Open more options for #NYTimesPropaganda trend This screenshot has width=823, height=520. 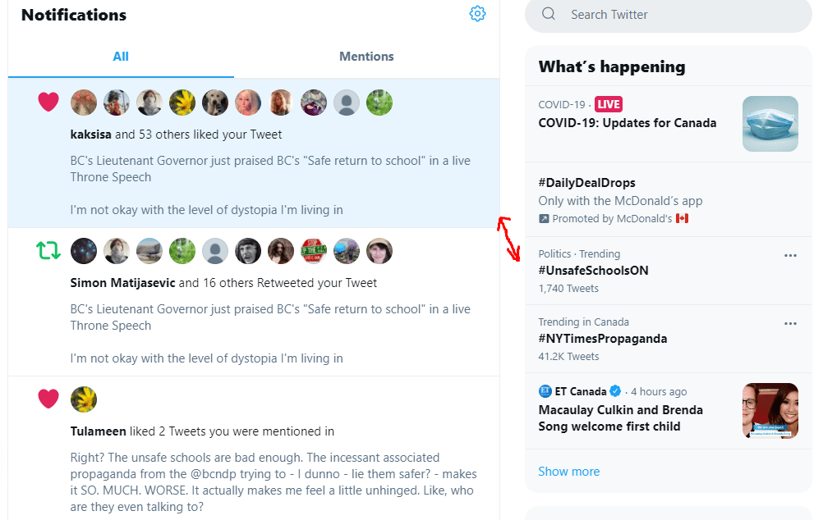tap(790, 323)
